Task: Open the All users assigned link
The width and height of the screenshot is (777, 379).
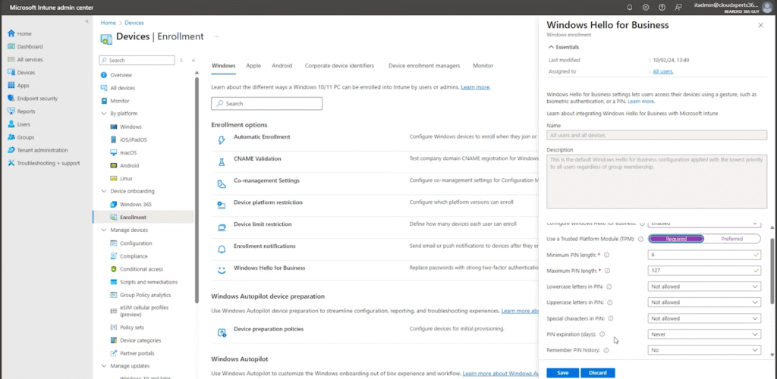Action: point(663,72)
